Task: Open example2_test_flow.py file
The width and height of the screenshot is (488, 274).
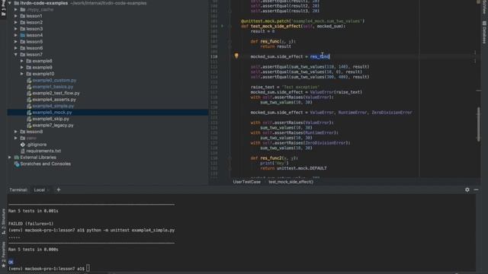Action: (56, 93)
